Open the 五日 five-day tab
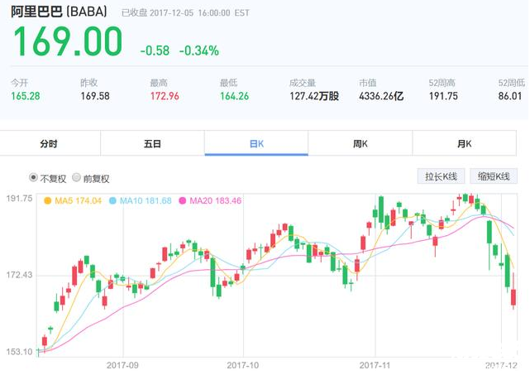The image size is (530, 375). pyautogui.click(x=152, y=143)
